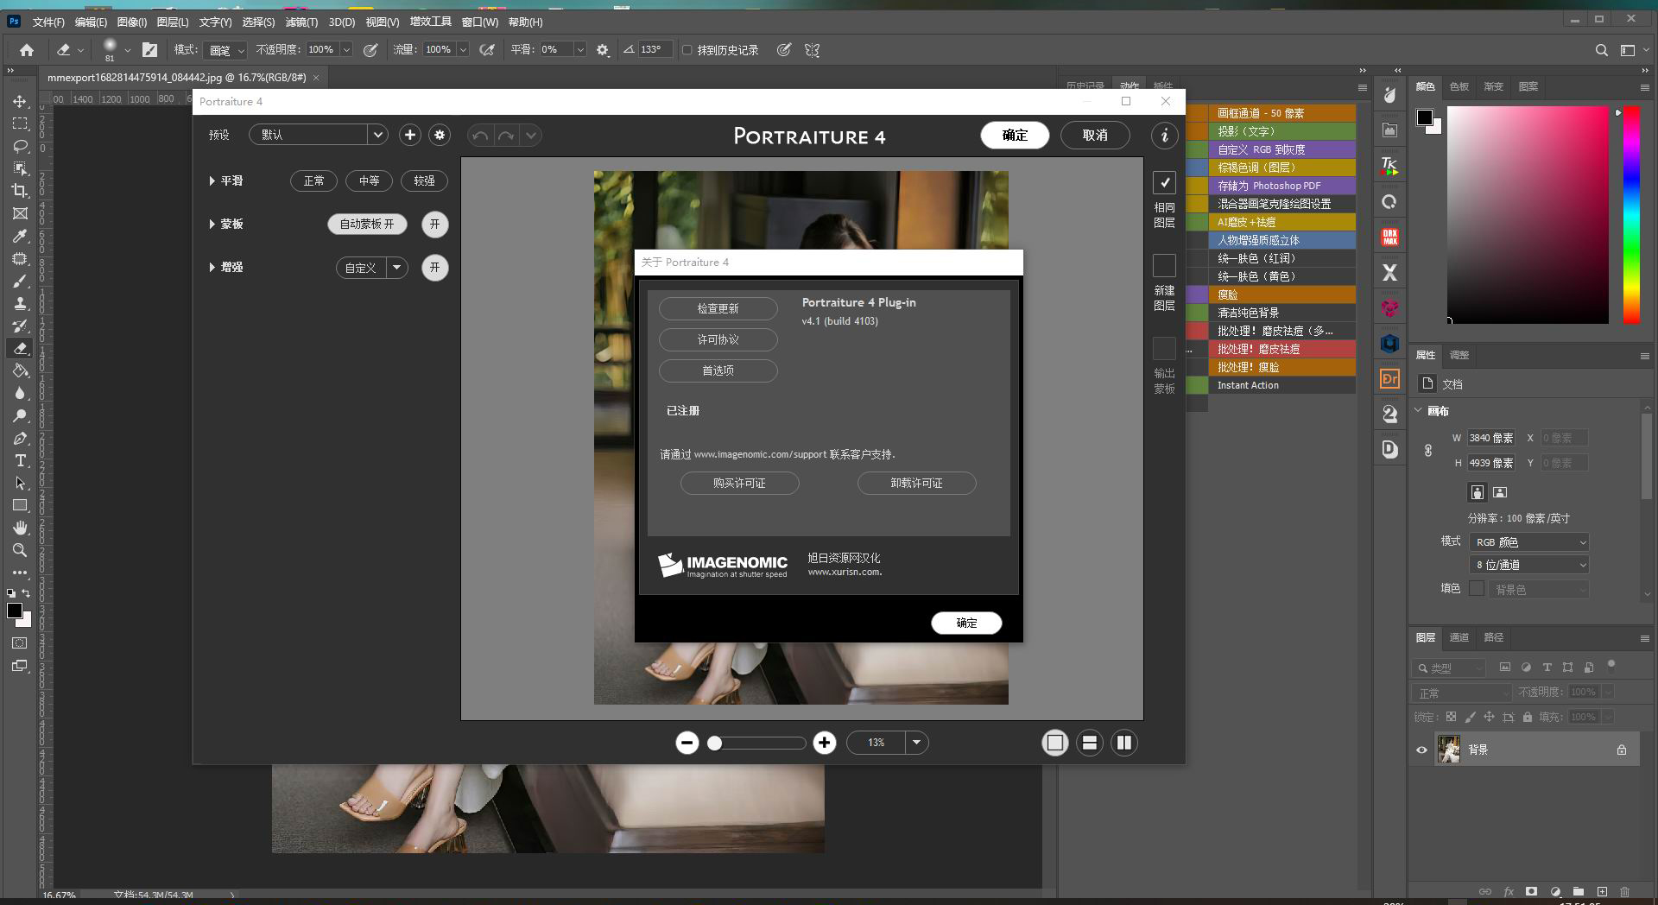Image resolution: width=1658 pixels, height=905 pixels.
Task: Select the Rectangular Marquee tool
Action: pos(20,123)
